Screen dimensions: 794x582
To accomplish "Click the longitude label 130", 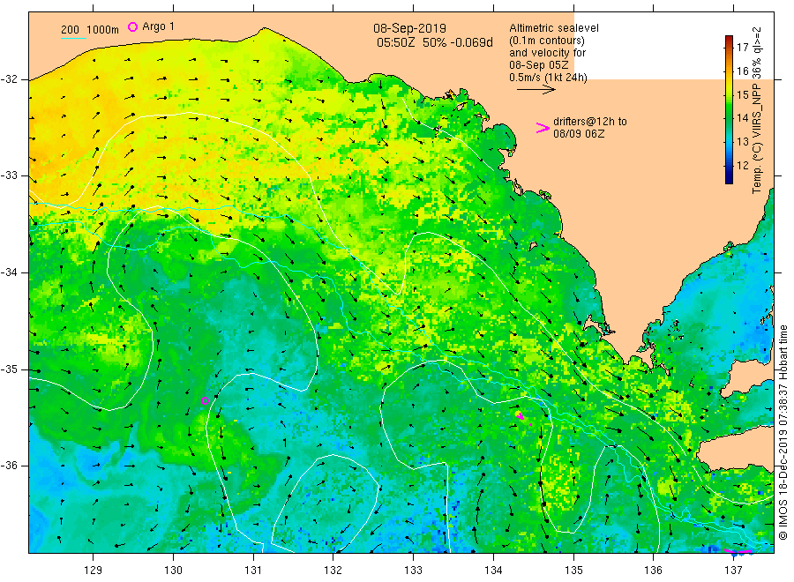I will pyautogui.click(x=173, y=571).
